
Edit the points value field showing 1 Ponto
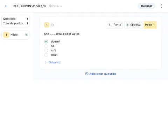point(115,25)
